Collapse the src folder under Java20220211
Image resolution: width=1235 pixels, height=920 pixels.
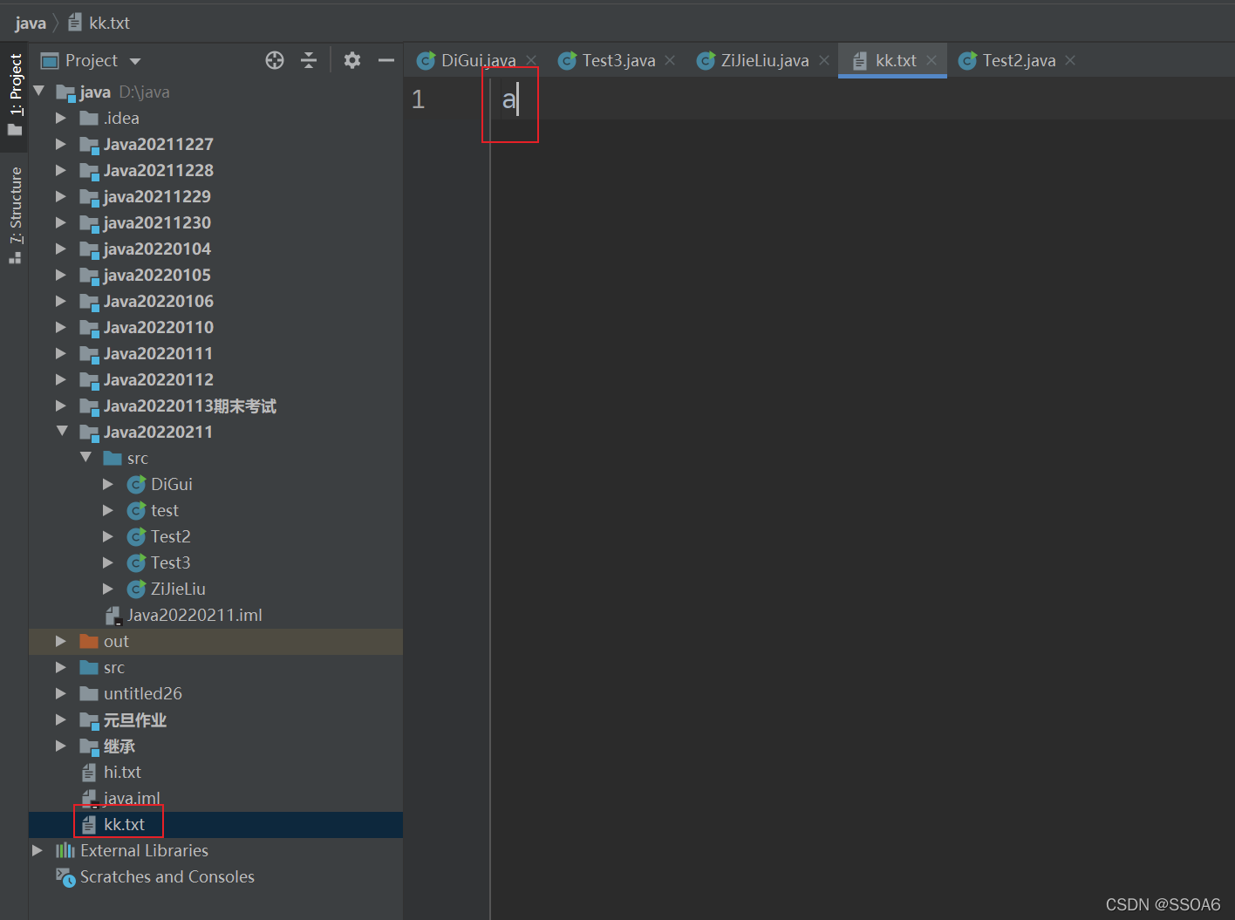click(85, 457)
